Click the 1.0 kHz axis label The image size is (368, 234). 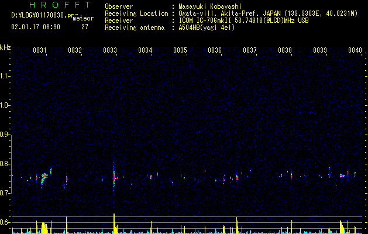[5, 106]
